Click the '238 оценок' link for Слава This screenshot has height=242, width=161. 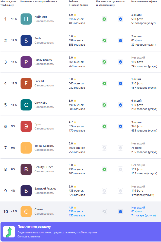coord(76,211)
